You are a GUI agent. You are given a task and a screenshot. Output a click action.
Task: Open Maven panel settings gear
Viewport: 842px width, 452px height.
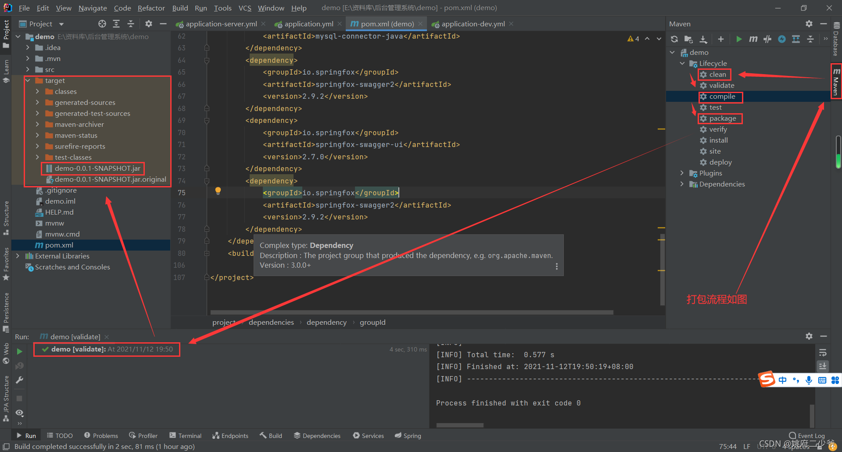coord(809,24)
